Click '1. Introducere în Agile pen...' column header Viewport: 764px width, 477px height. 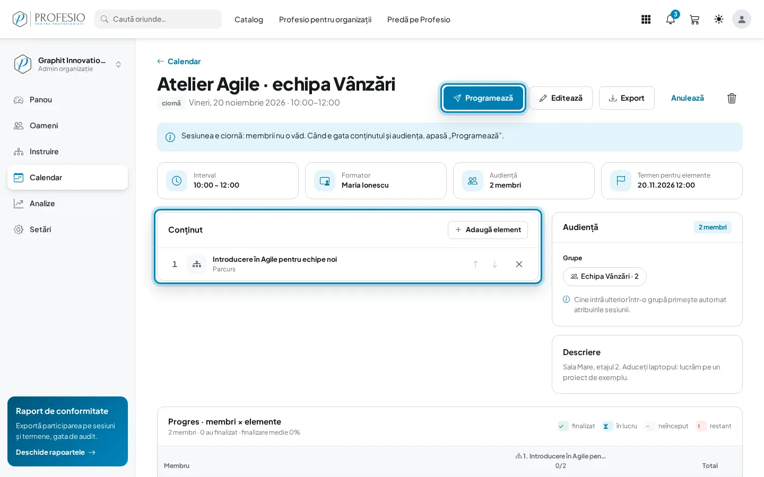(x=561, y=456)
